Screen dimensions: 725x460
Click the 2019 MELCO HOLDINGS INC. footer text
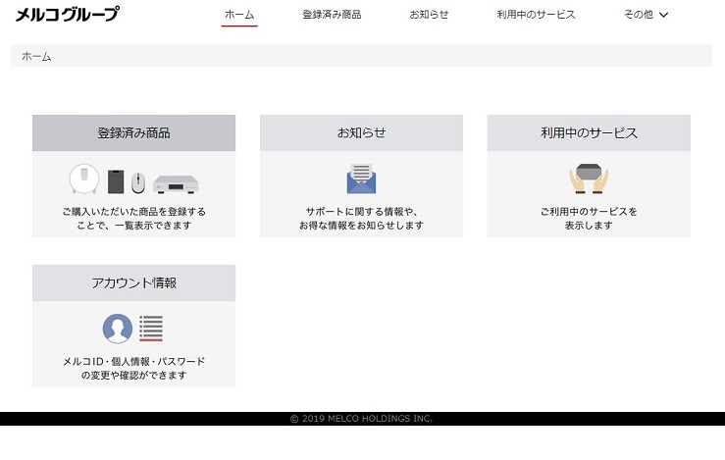point(361,419)
